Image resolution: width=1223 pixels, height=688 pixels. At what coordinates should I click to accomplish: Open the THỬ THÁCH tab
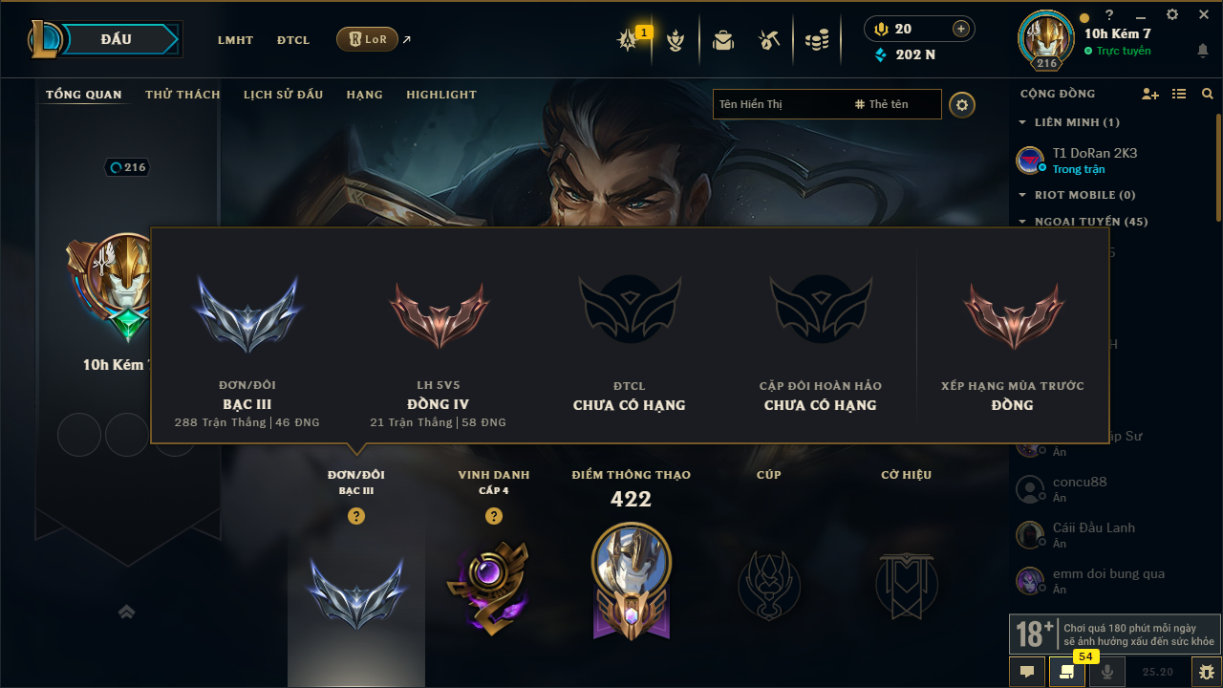click(x=182, y=95)
